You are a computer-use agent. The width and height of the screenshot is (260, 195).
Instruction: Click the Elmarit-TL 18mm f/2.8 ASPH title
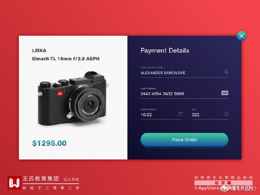point(66,59)
